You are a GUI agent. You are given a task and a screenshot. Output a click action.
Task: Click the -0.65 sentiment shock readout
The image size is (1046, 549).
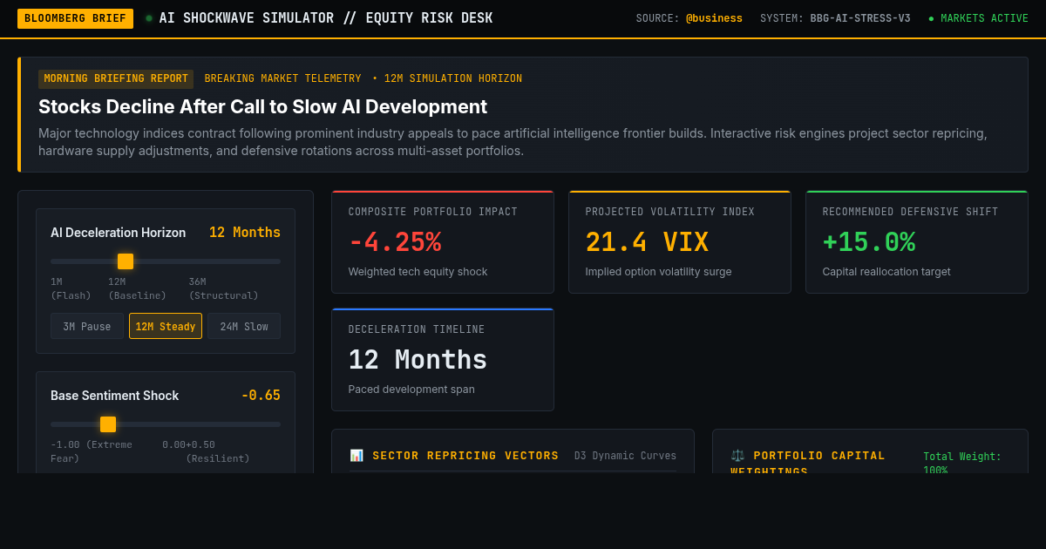point(261,396)
